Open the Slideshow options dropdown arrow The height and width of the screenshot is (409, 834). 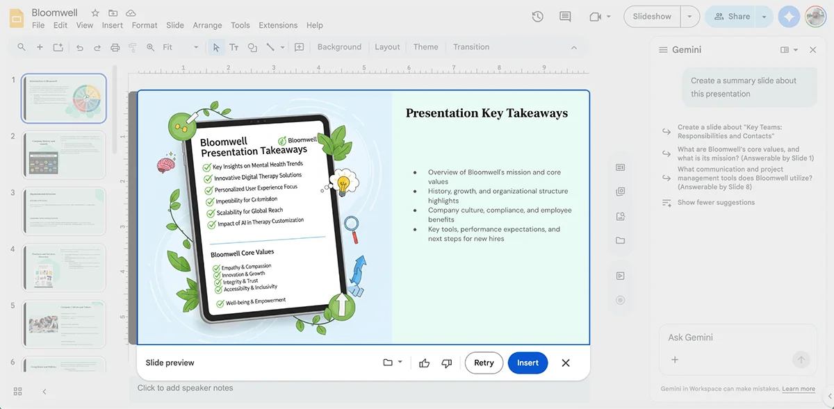pos(689,17)
